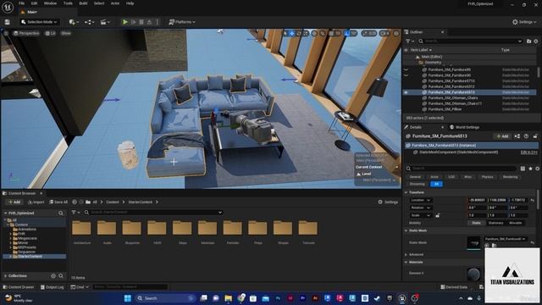The width and height of the screenshot is (542, 305).
Task: Open the Selection Mode dropdown
Action: (39, 22)
